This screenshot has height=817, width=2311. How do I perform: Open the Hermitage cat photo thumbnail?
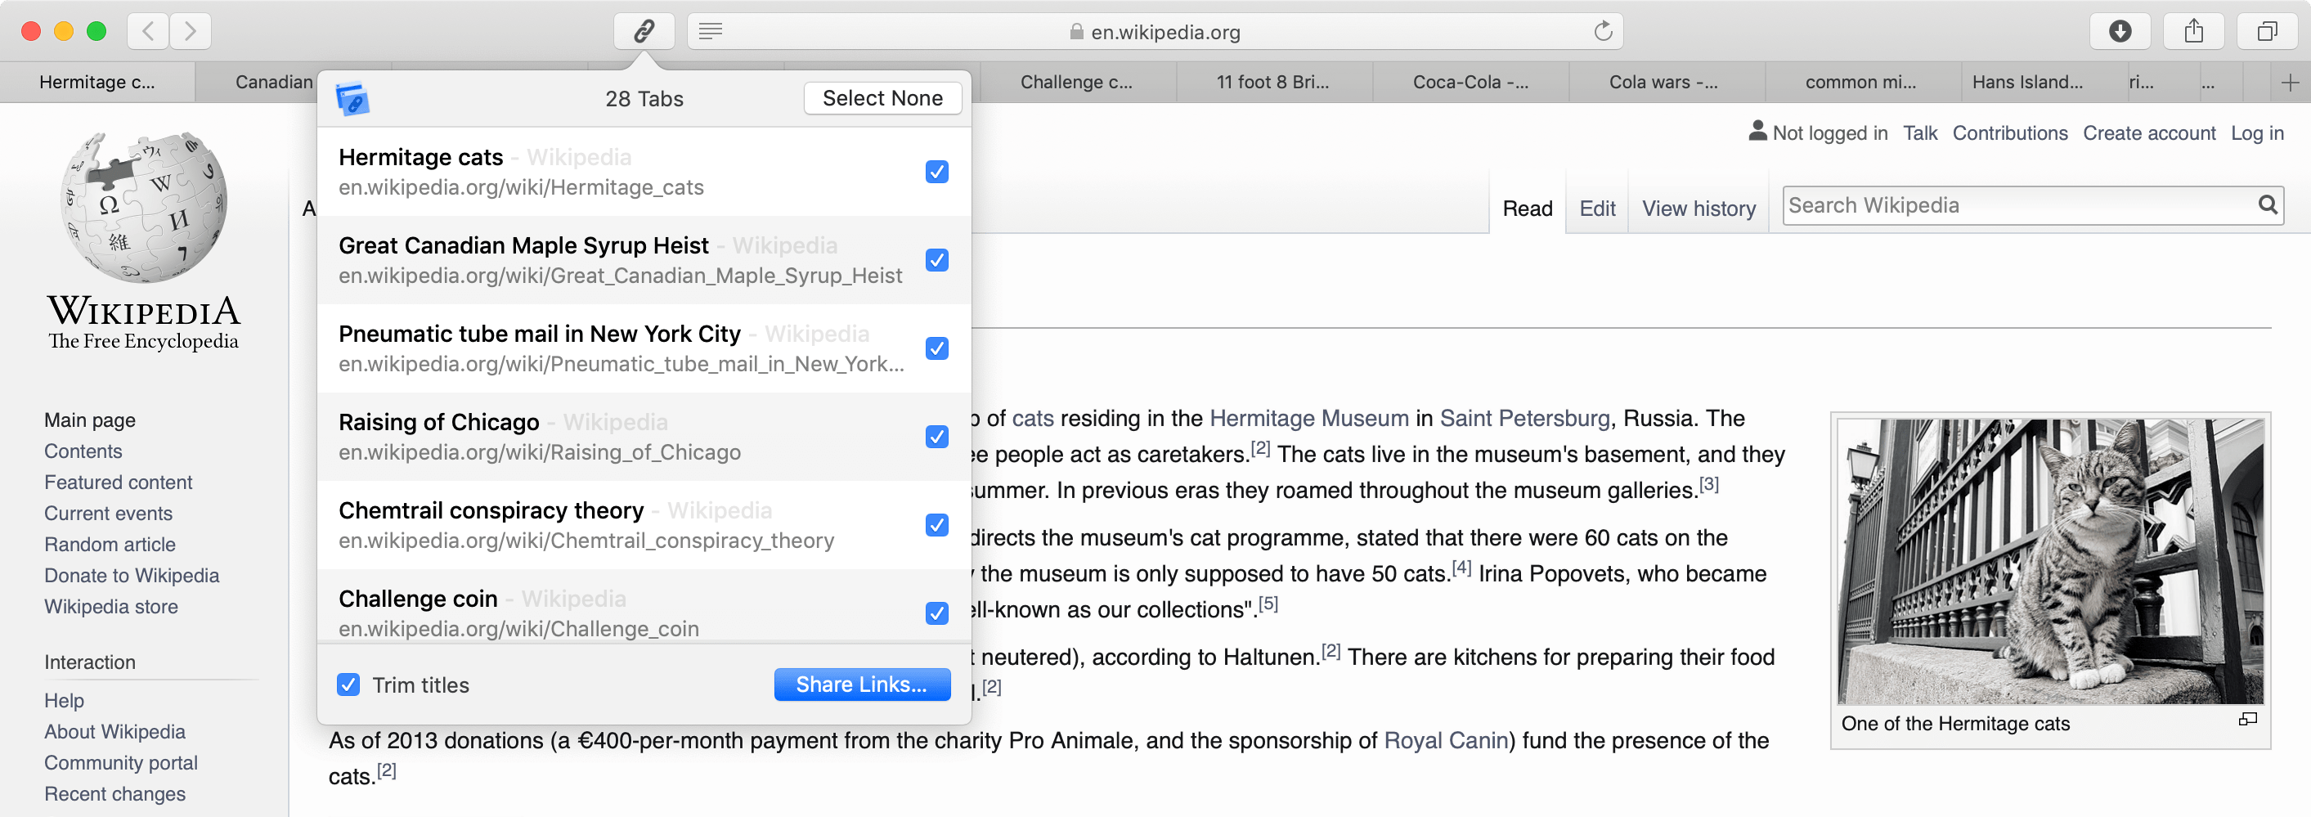pos(2050,561)
